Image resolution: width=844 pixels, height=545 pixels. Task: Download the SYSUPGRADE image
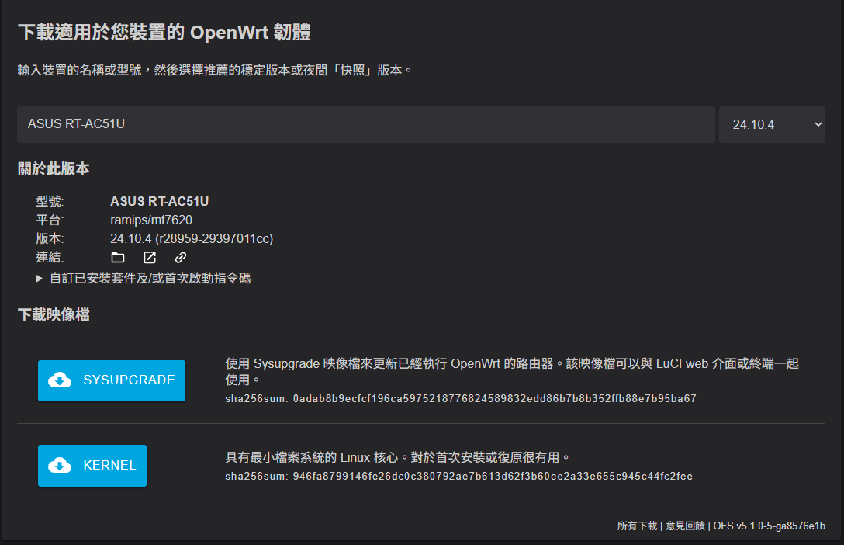pos(112,380)
